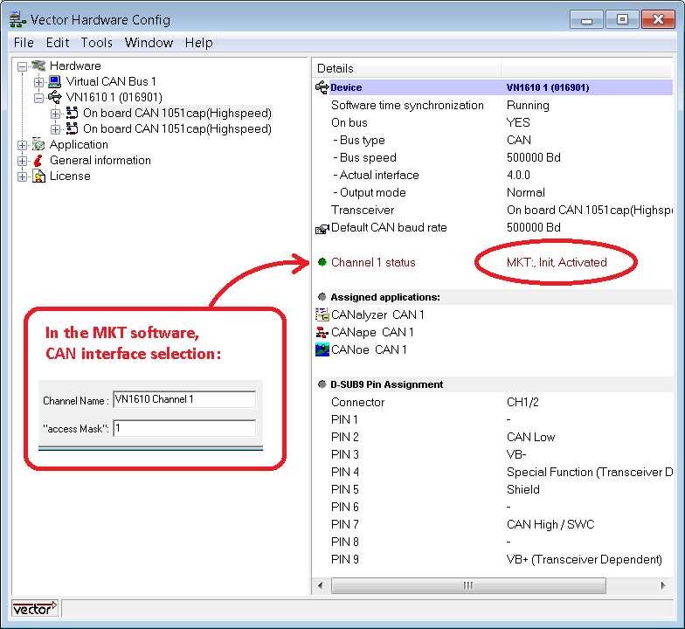Click the first CAN channel transceiver icon
The height and width of the screenshot is (629, 685).
[x=72, y=113]
